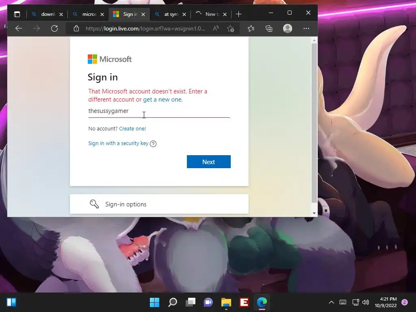Image resolution: width=416 pixels, height=312 pixels.
Task: Show hidden tray icons chevron
Action: click(x=331, y=302)
